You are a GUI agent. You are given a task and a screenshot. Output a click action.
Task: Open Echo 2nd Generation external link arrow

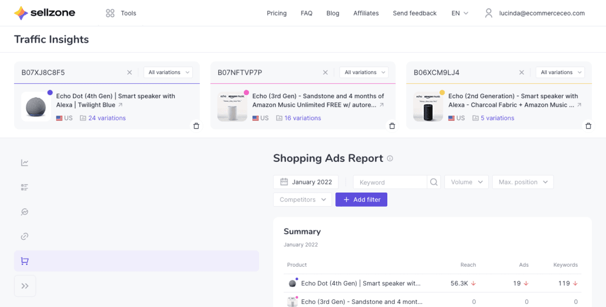click(579, 105)
